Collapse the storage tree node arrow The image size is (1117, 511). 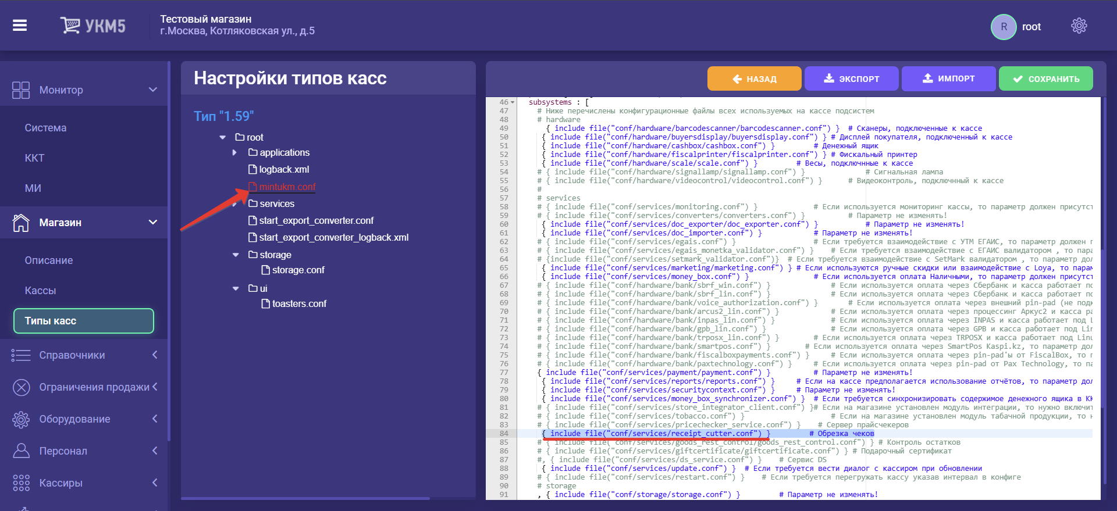tap(236, 255)
